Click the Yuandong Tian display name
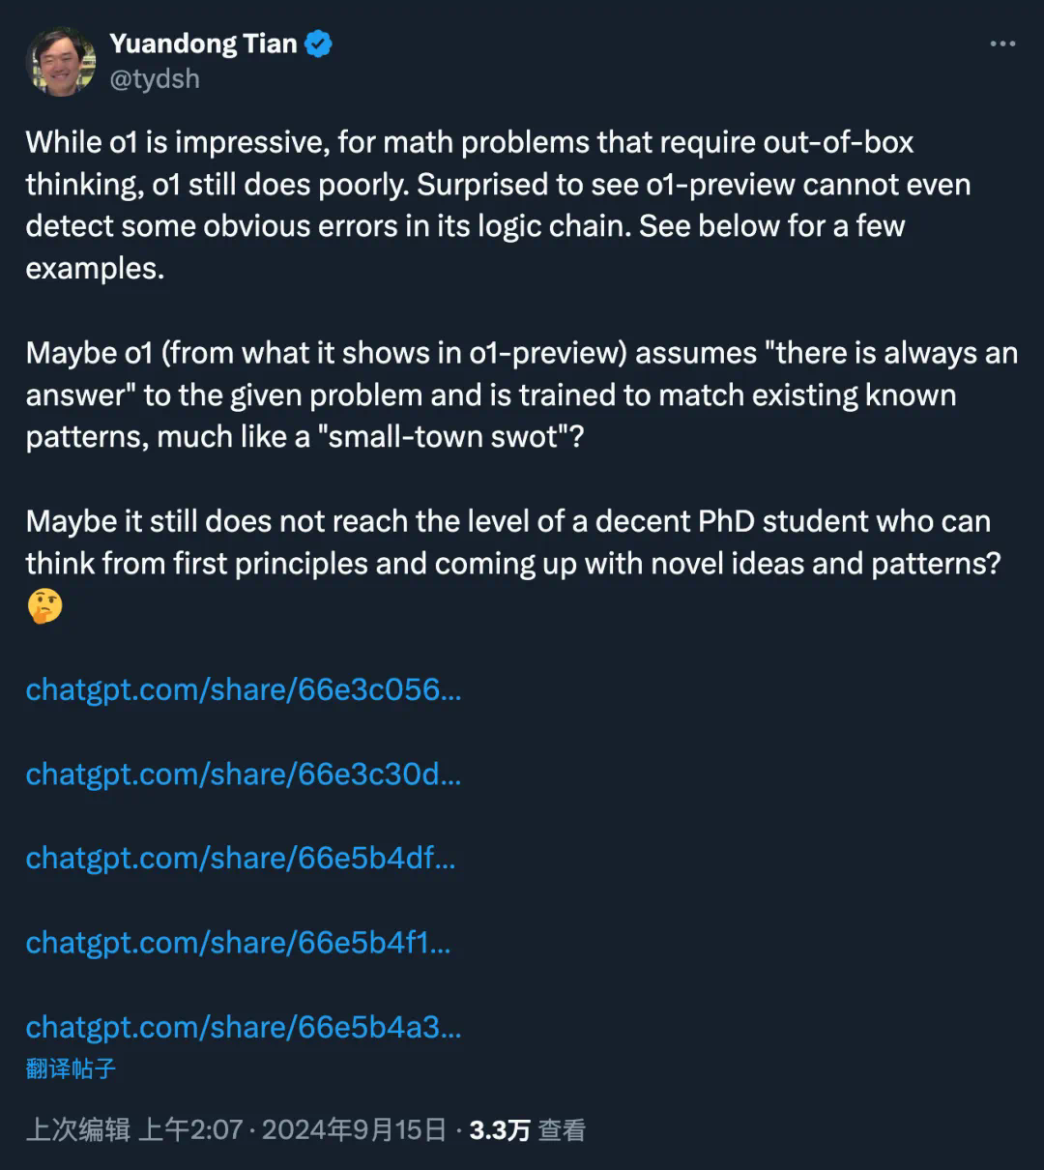The width and height of the screenshot is (1044, 1170). [x=203, y=44]
